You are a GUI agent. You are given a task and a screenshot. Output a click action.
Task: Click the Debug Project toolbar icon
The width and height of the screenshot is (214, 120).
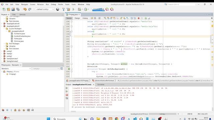coord(79,9)
